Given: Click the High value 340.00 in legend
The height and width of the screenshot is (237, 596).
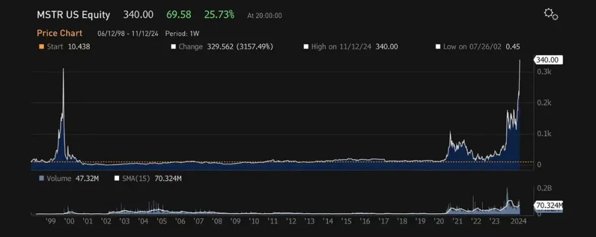Looking at the screenshot, I should (387, 47).
